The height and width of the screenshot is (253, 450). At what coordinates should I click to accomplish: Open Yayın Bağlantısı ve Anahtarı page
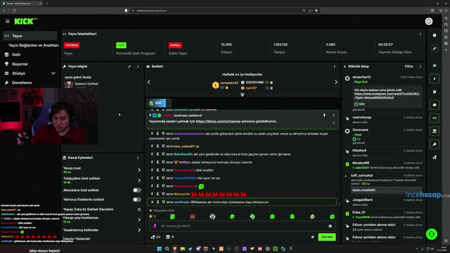pyautogui.click(x=33, y=45)
